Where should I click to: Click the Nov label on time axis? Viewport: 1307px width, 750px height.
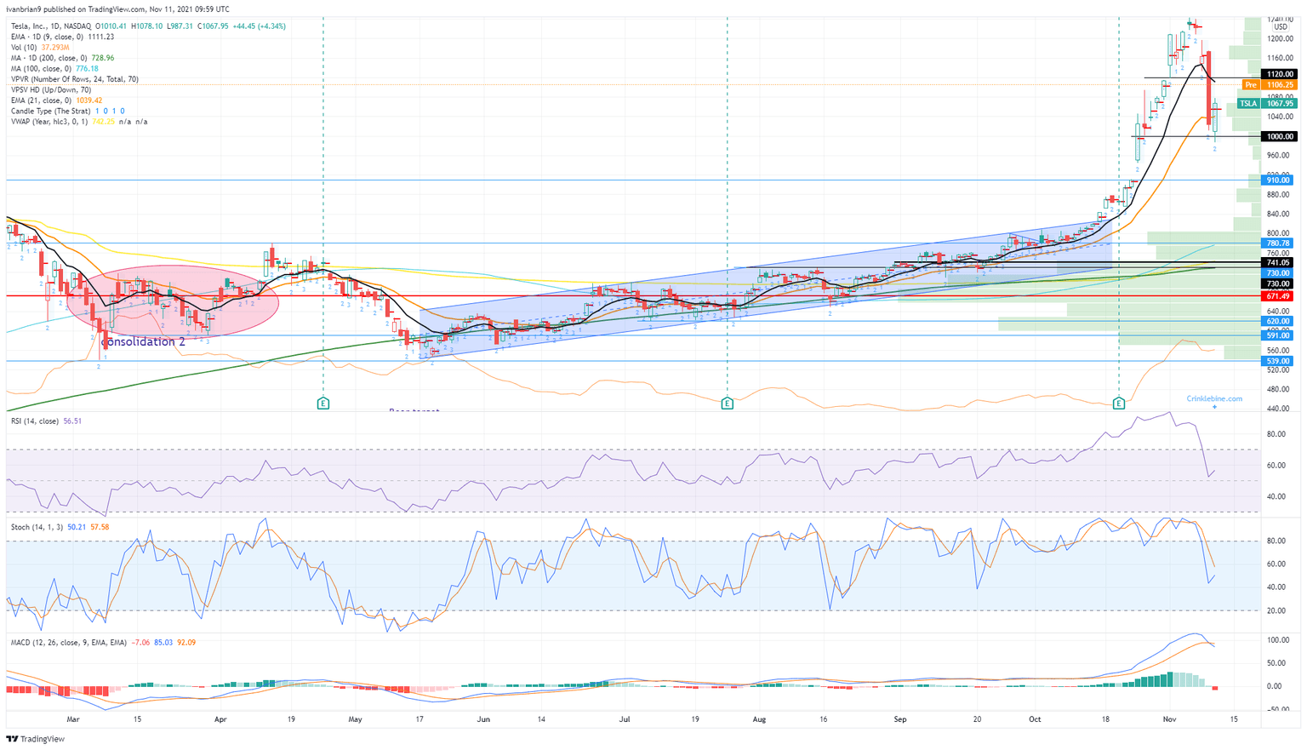coord(1168,719)
